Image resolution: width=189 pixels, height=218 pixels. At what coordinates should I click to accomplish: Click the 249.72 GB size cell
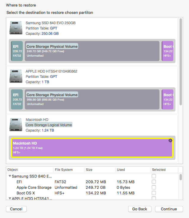point(96,187)
